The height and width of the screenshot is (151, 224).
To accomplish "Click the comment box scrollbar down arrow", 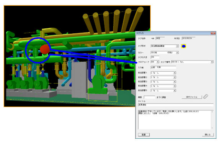I will tap(212, 128).
